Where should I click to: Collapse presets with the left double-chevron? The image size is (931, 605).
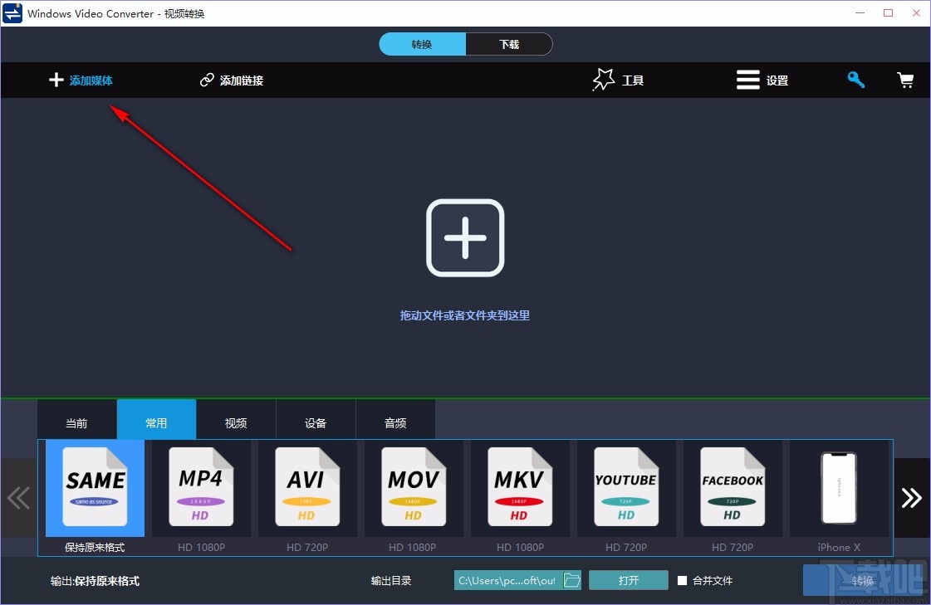click(x=18, y=497)
